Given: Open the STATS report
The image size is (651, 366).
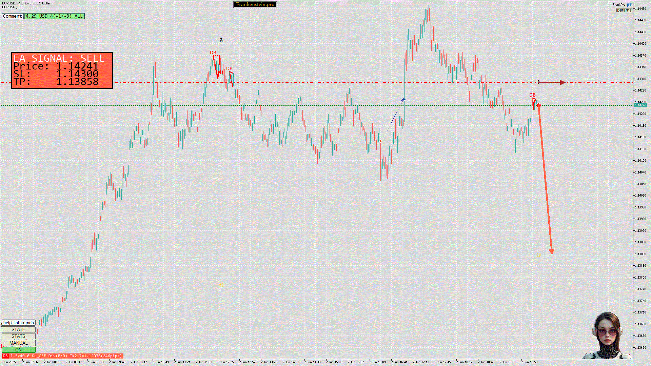Looking at the screenshot, I should pyautogui.click(x=18, y=336).
